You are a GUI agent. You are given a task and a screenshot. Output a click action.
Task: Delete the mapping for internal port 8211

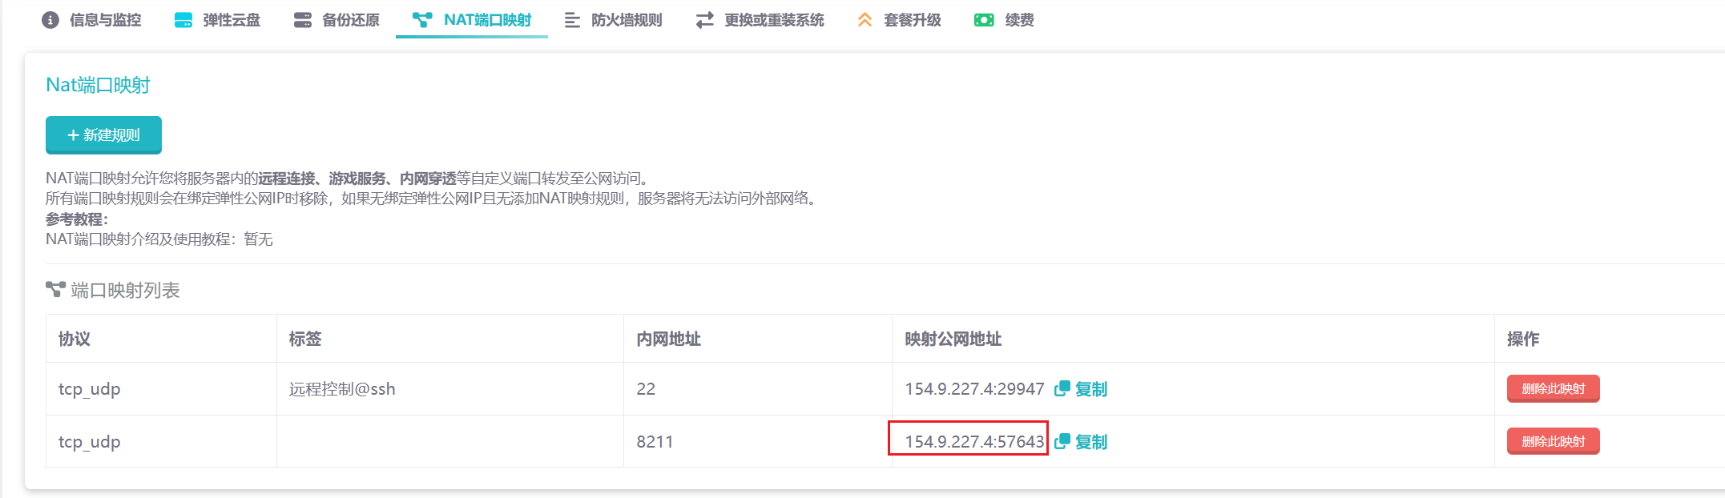point(1553,441)
